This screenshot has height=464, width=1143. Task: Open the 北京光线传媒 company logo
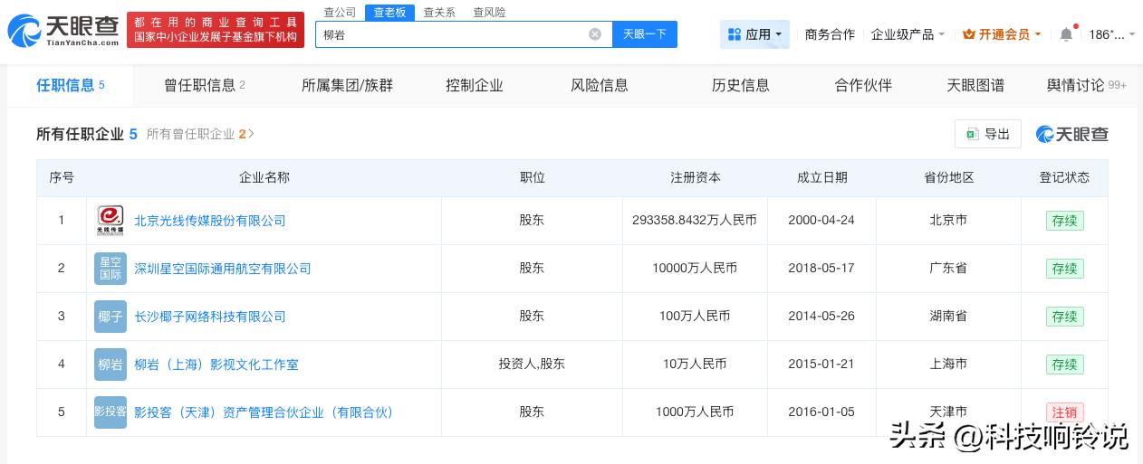(x=110, y=221)
